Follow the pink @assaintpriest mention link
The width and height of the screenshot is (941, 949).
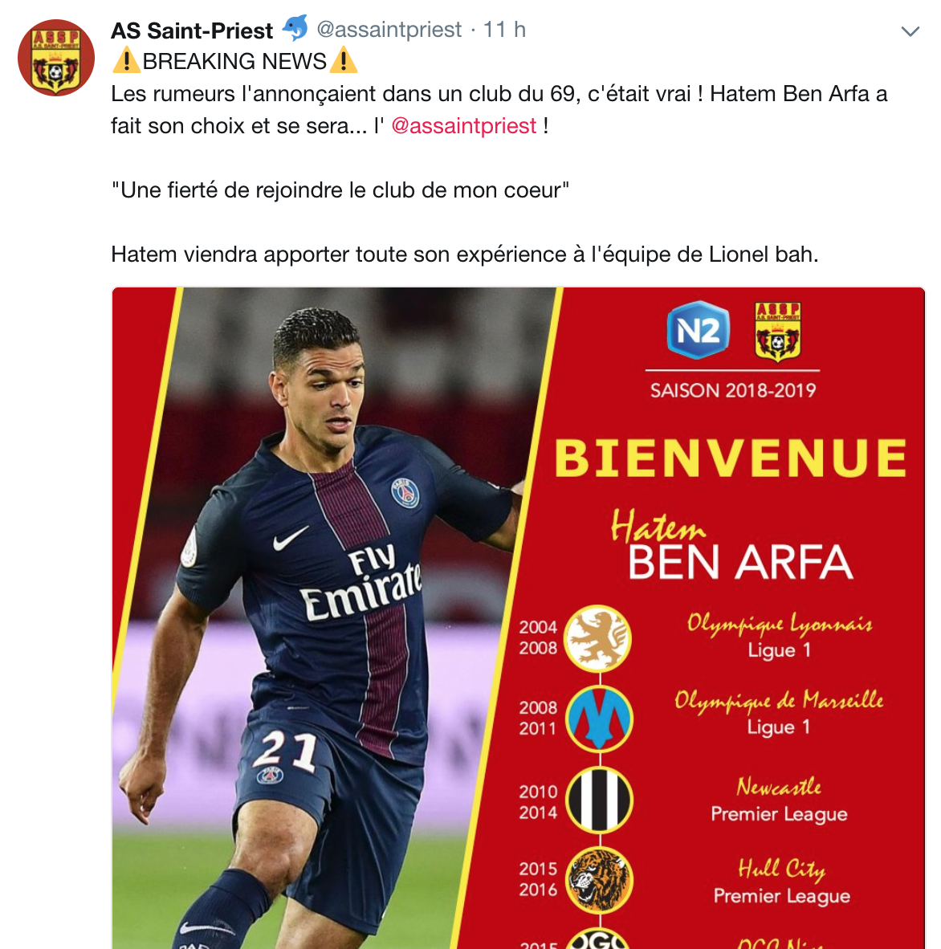(463, 126)
